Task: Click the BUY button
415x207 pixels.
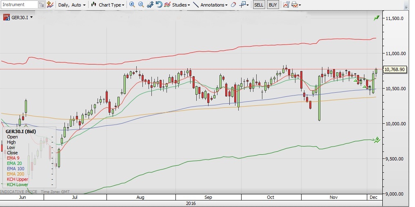Action: (x=273, y=5)
